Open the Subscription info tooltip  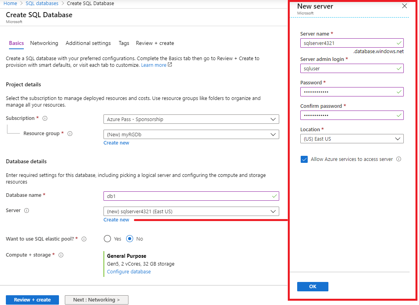45,118
